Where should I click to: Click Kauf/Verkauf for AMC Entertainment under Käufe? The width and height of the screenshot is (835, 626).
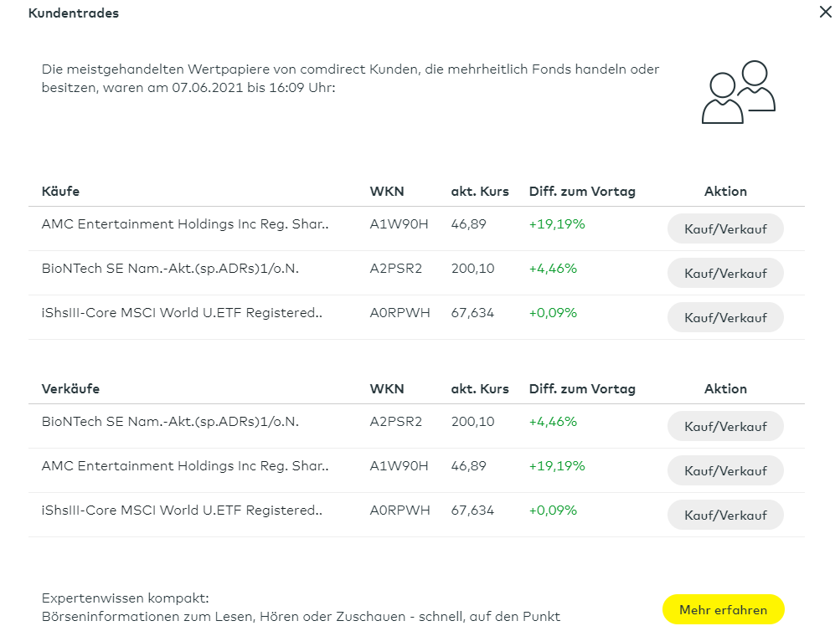pos(725,228)
